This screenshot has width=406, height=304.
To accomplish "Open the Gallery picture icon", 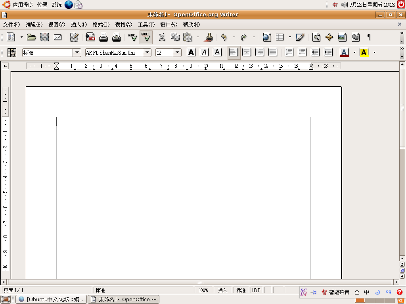I will pos(342,37).
